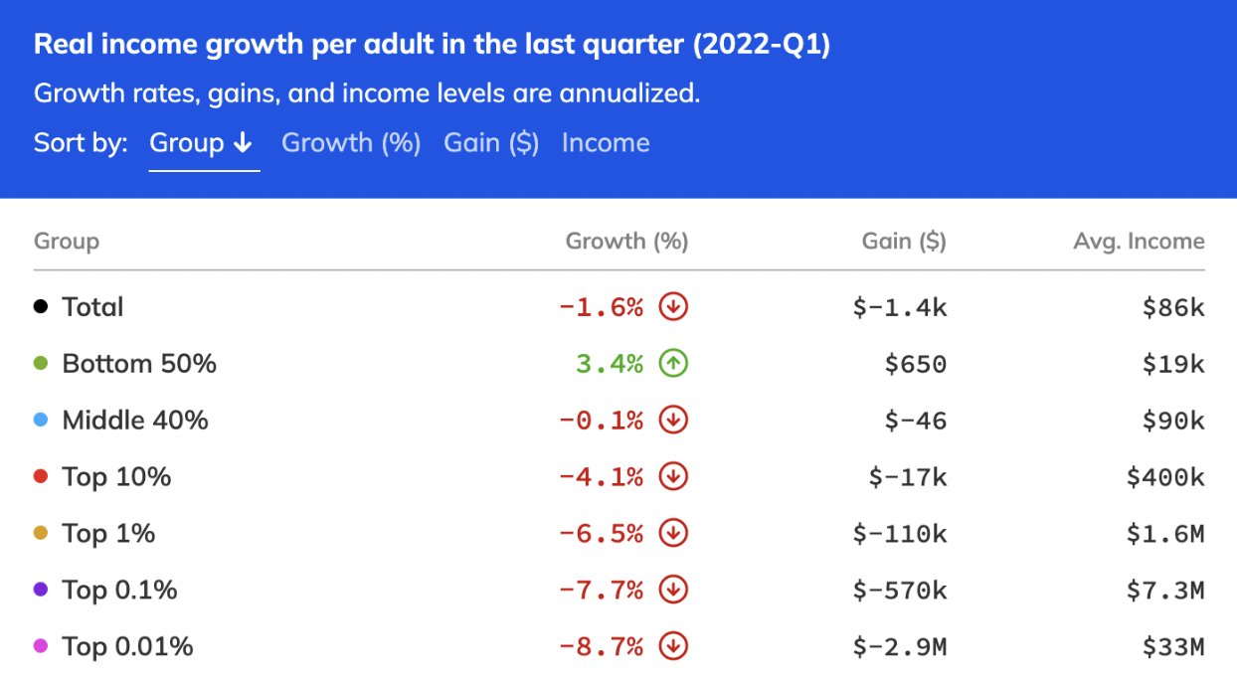Select the Group sort option
The image size is (1237, 684).
point(204,143)
